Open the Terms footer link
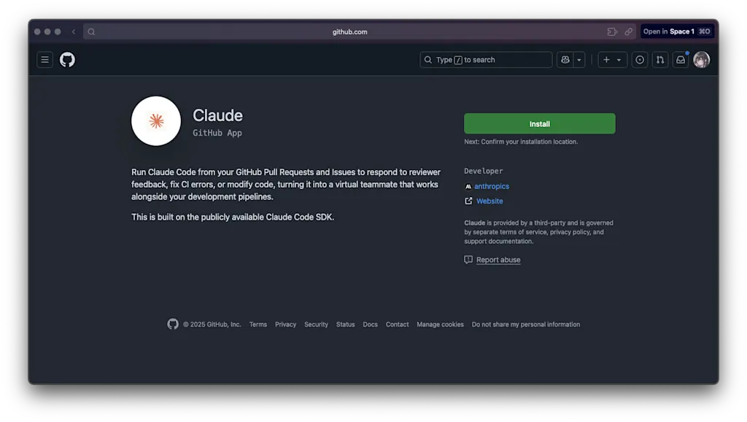This screenshot has width=747, height=422. pyautogui.click(x=258, y=324)
